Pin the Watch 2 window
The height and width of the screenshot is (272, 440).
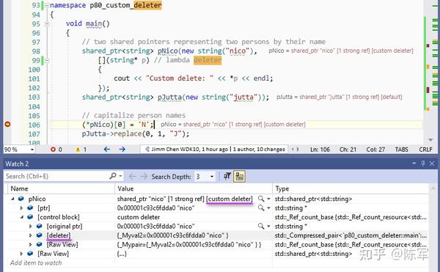coord(423,163)
